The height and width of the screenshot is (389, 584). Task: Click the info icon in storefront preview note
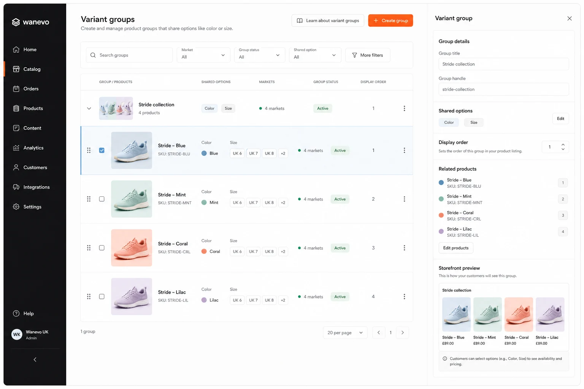(445, 359)
